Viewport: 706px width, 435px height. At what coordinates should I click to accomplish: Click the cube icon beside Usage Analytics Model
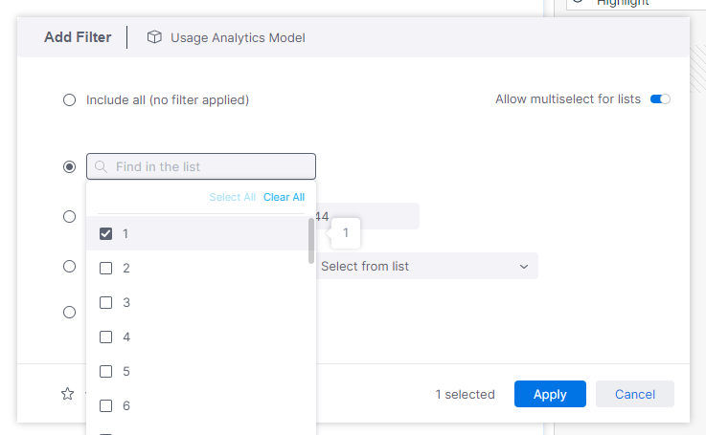click(154, 37)
